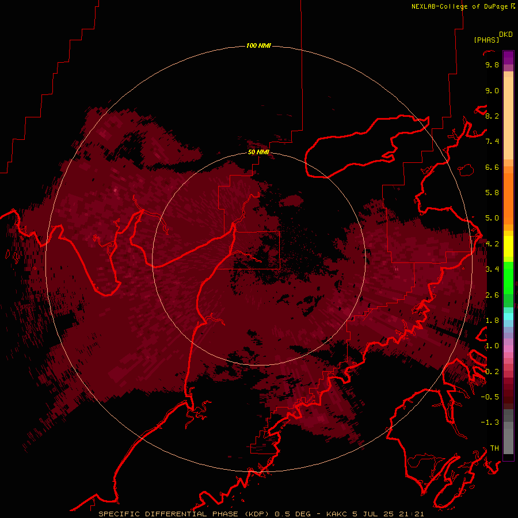Pick the yellow color bar segment

(508, 246)
